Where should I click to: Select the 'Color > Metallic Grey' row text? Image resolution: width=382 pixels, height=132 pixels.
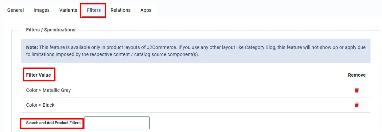48,90
